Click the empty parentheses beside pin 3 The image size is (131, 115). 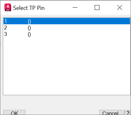[29, 34]
